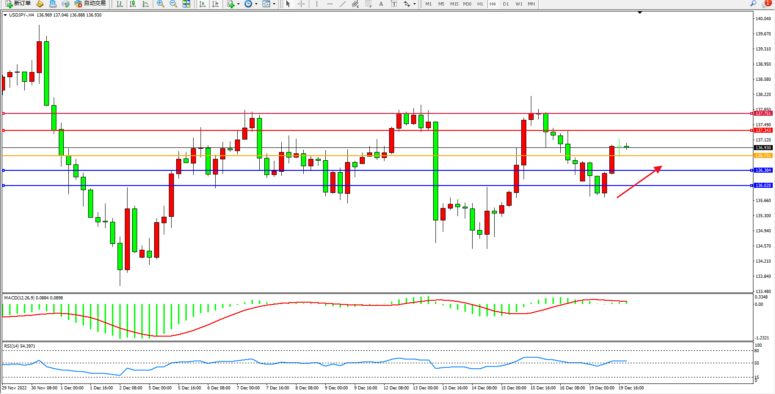Switch chart to candlestick mode
The image size is (775, 394).
[133, 4]
